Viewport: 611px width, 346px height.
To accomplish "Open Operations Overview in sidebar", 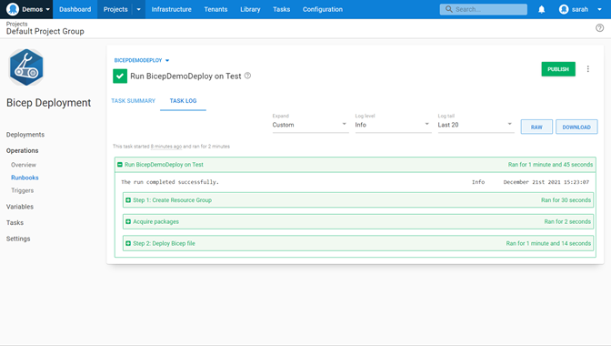I will pyautogui.click(x=24, y=165).
